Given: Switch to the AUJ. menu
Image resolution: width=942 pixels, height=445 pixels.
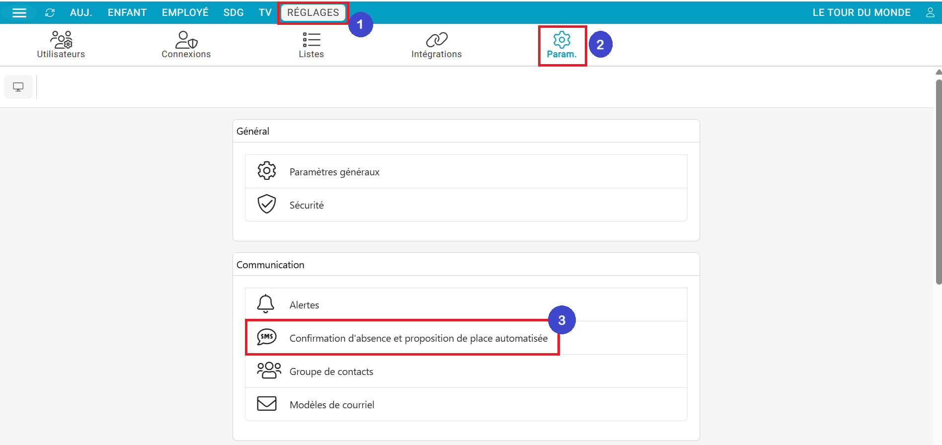Looking at the screenshot, I should [x=81, y=12].
